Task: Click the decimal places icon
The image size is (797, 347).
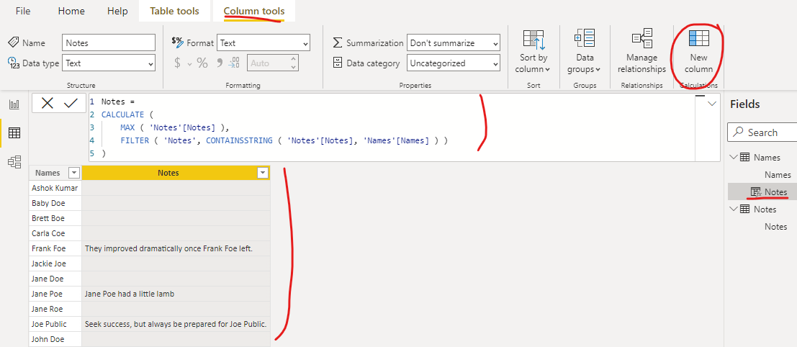Action: click(x=234, y=63)
